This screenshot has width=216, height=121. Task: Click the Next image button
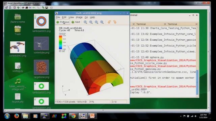tap(76, 22)
